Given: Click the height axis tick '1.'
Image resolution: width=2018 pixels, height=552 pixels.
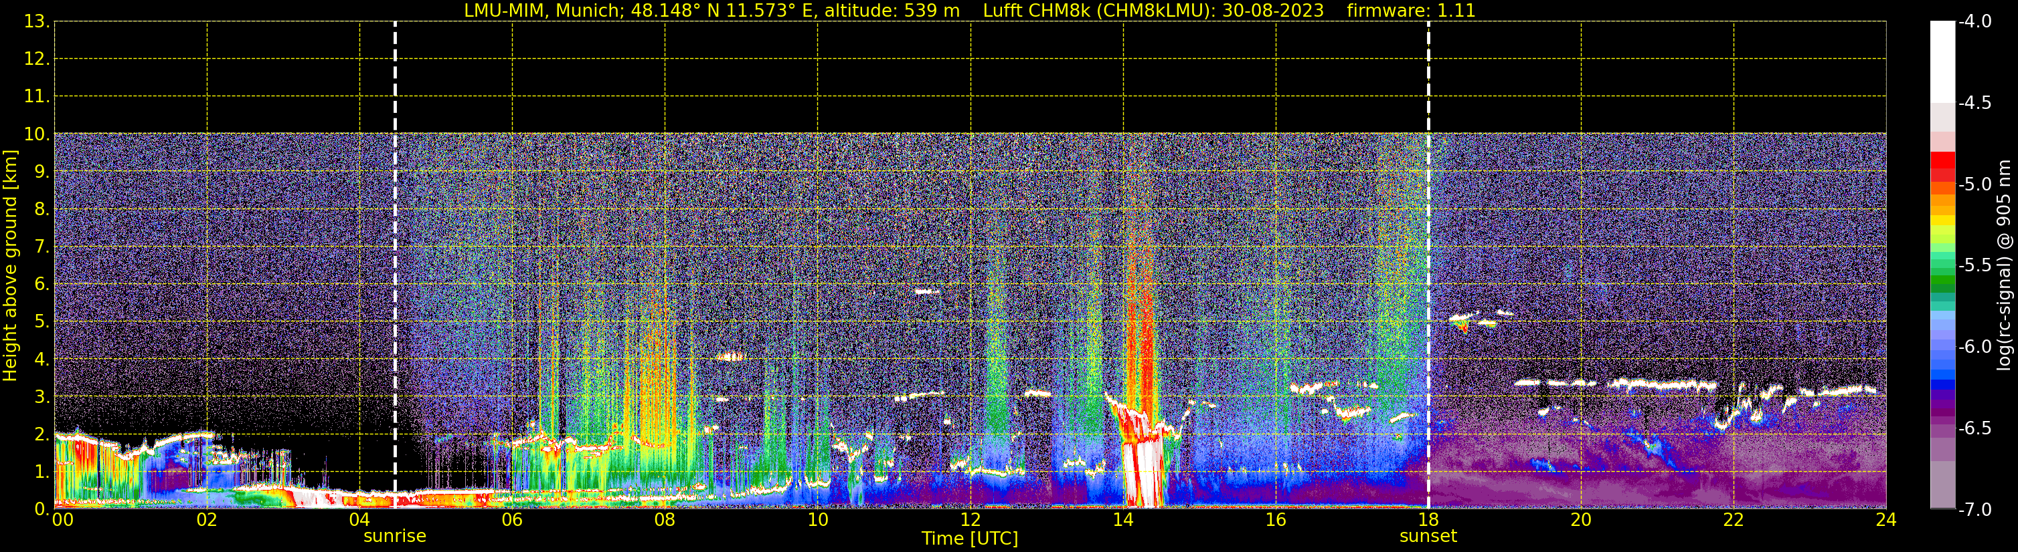Looking at the screenshot, I should tap(42, 472).
